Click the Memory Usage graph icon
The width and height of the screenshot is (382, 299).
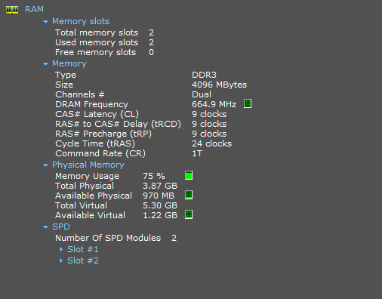(x=189, y=175)
